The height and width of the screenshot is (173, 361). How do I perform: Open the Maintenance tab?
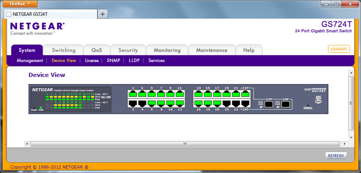pyautogui.click(x=212, y=50)
